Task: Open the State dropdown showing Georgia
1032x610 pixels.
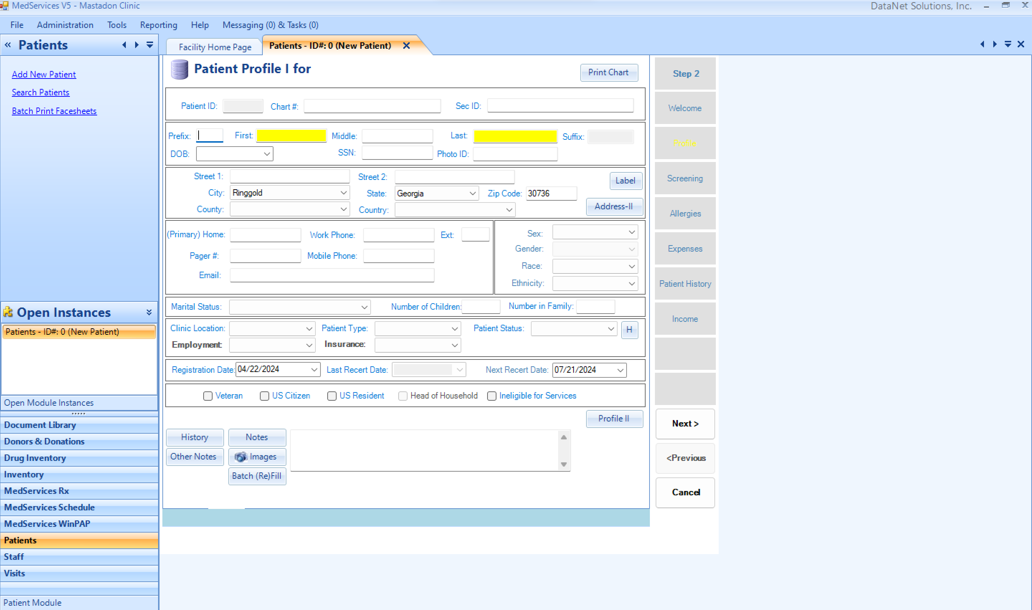Action: tap(473, 193)
